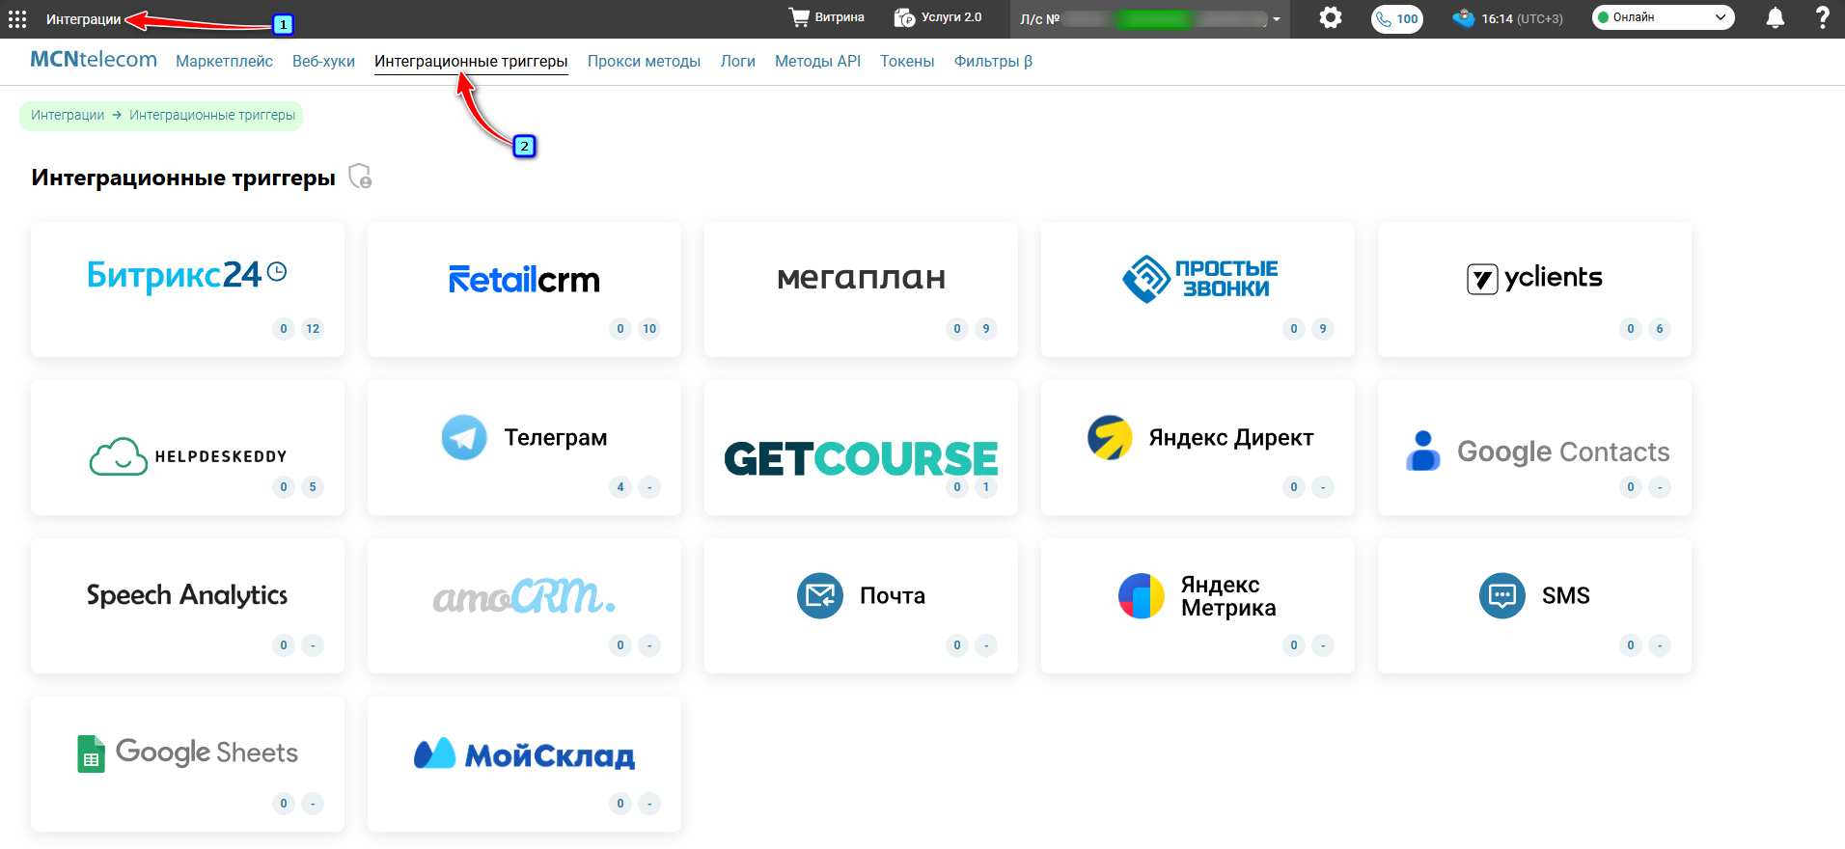Open the Почта integration card
The image size is (1845, 849).
click(x=861, y=606)
